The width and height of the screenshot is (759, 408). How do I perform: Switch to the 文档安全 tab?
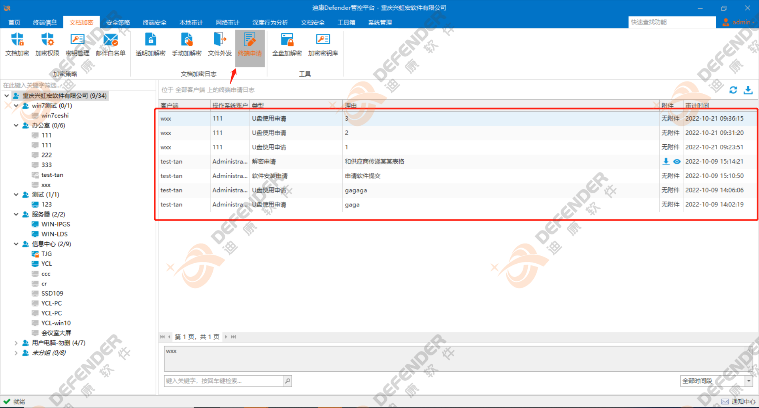(313, 23)
